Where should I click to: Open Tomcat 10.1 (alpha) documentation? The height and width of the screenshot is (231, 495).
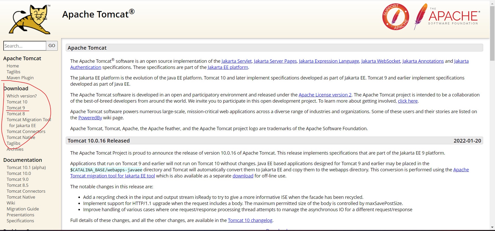tap(26, 167)
